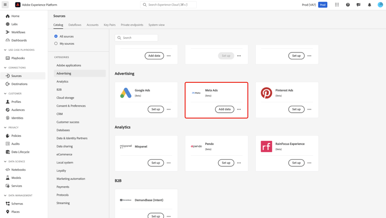The height and width of the screenshot is (218, 386).
Task: Select the All sources radio button
Action: (x=56, y=37)
